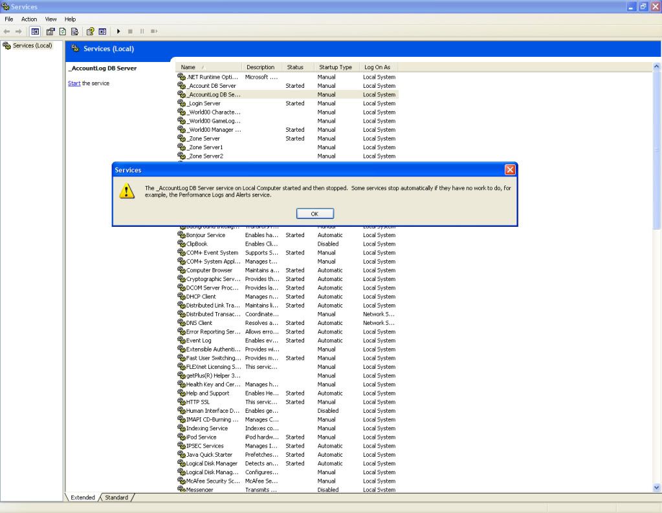Open the View menu

tap(51, 19)
